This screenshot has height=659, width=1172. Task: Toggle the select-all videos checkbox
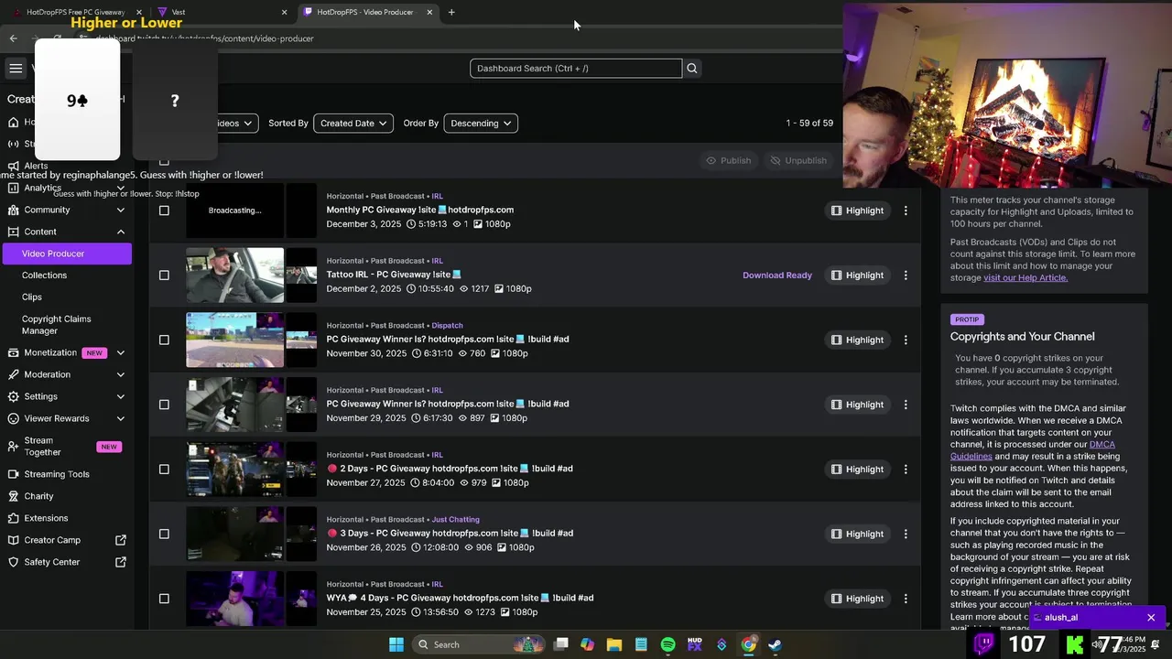pyautogui.click(x=164, y=161)
